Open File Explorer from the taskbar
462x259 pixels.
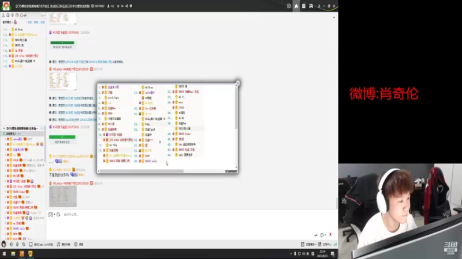pos(13,254)
